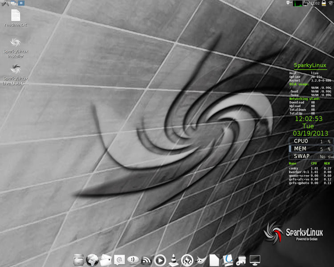Open the application menu in the top-left panel
This screenshot has width=334, height=267.
pyautogui.click(x=5, y=3)
